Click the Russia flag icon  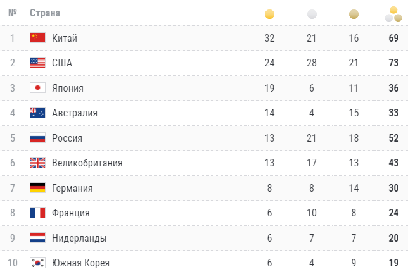[37, 138]
